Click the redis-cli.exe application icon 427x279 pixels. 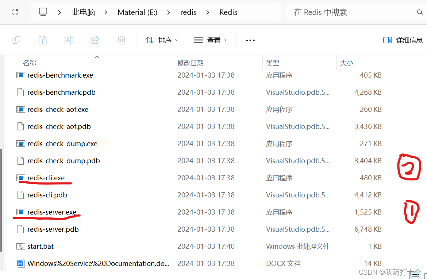pyautogui.click(x=21, y=178)
